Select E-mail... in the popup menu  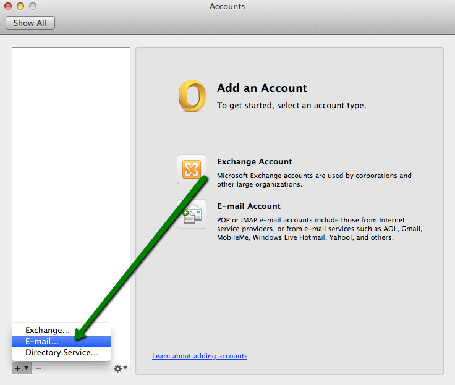click(x=42, y=342)
